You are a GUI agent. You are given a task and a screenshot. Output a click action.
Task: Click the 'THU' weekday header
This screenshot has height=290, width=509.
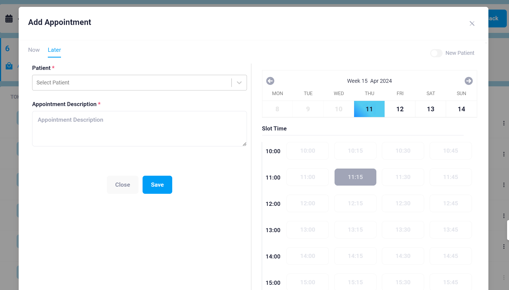[x=369, y=93]
